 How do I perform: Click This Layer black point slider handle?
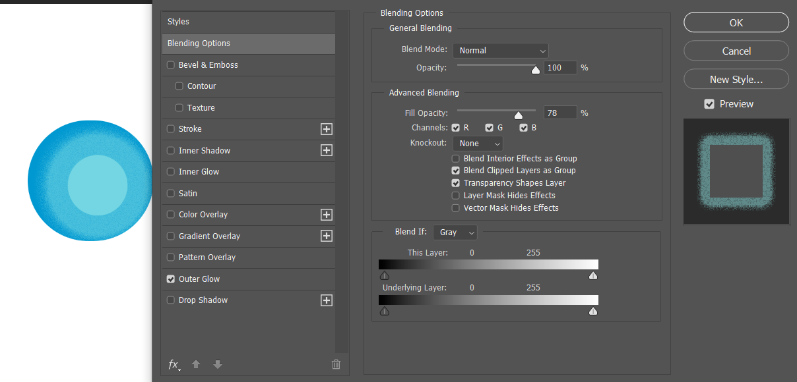coord(385,275)
